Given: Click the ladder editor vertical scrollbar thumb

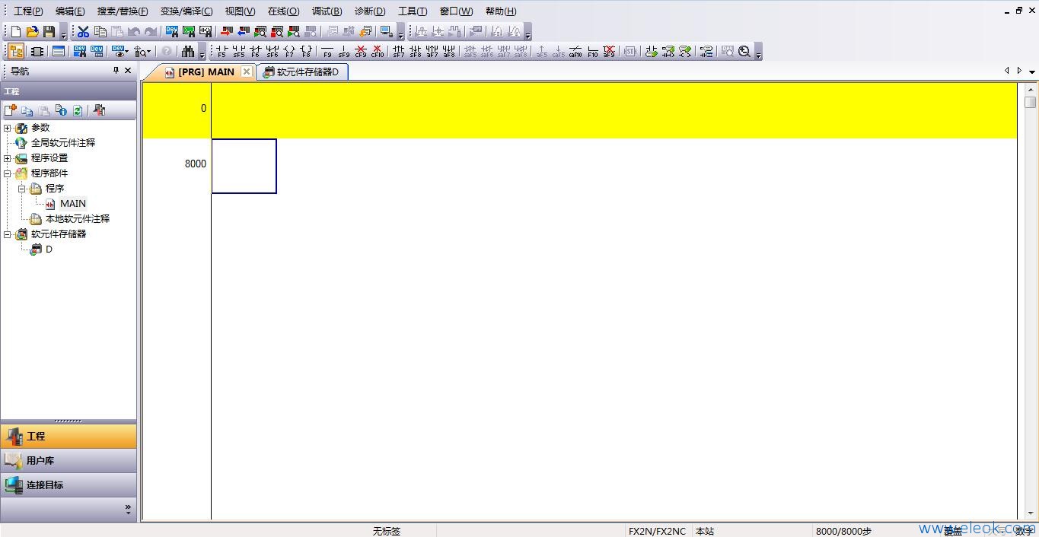Looking at the screenshot, I should (x=1031, y=103).
